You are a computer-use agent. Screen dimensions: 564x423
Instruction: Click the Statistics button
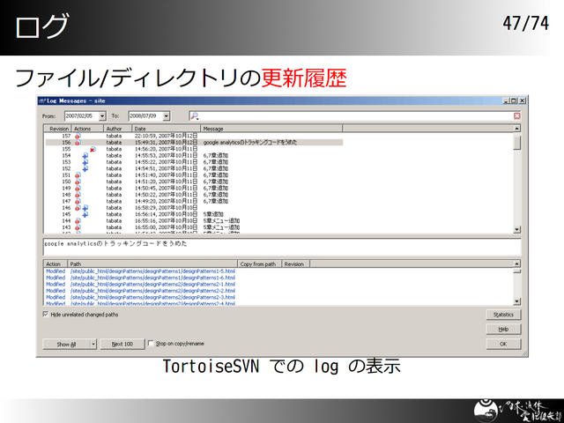503,314
